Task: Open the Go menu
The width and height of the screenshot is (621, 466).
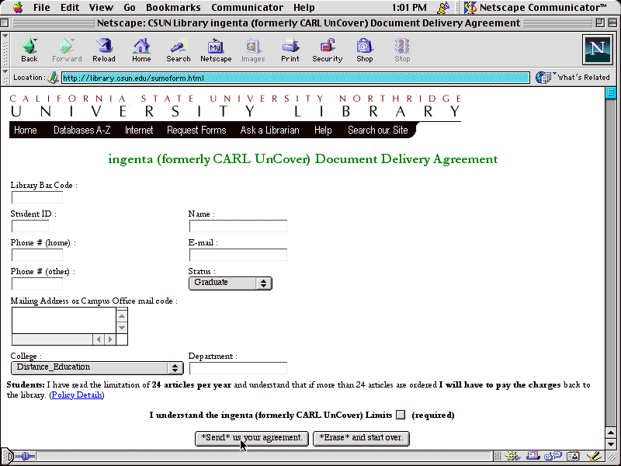Action: (x=130, y=8)
